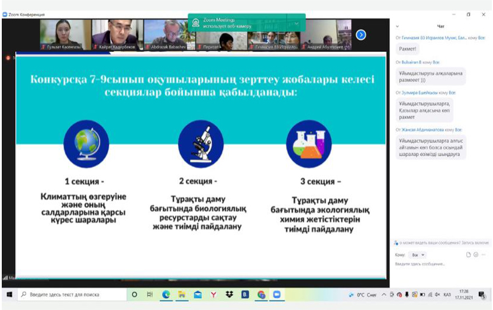Image resolution: width=493 pixels, height=310 pixels.
Task: Open Microsoft Edge from the taskbar
Action: (166, 294)
